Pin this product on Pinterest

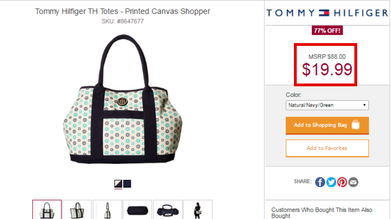(x=342, y=182)
